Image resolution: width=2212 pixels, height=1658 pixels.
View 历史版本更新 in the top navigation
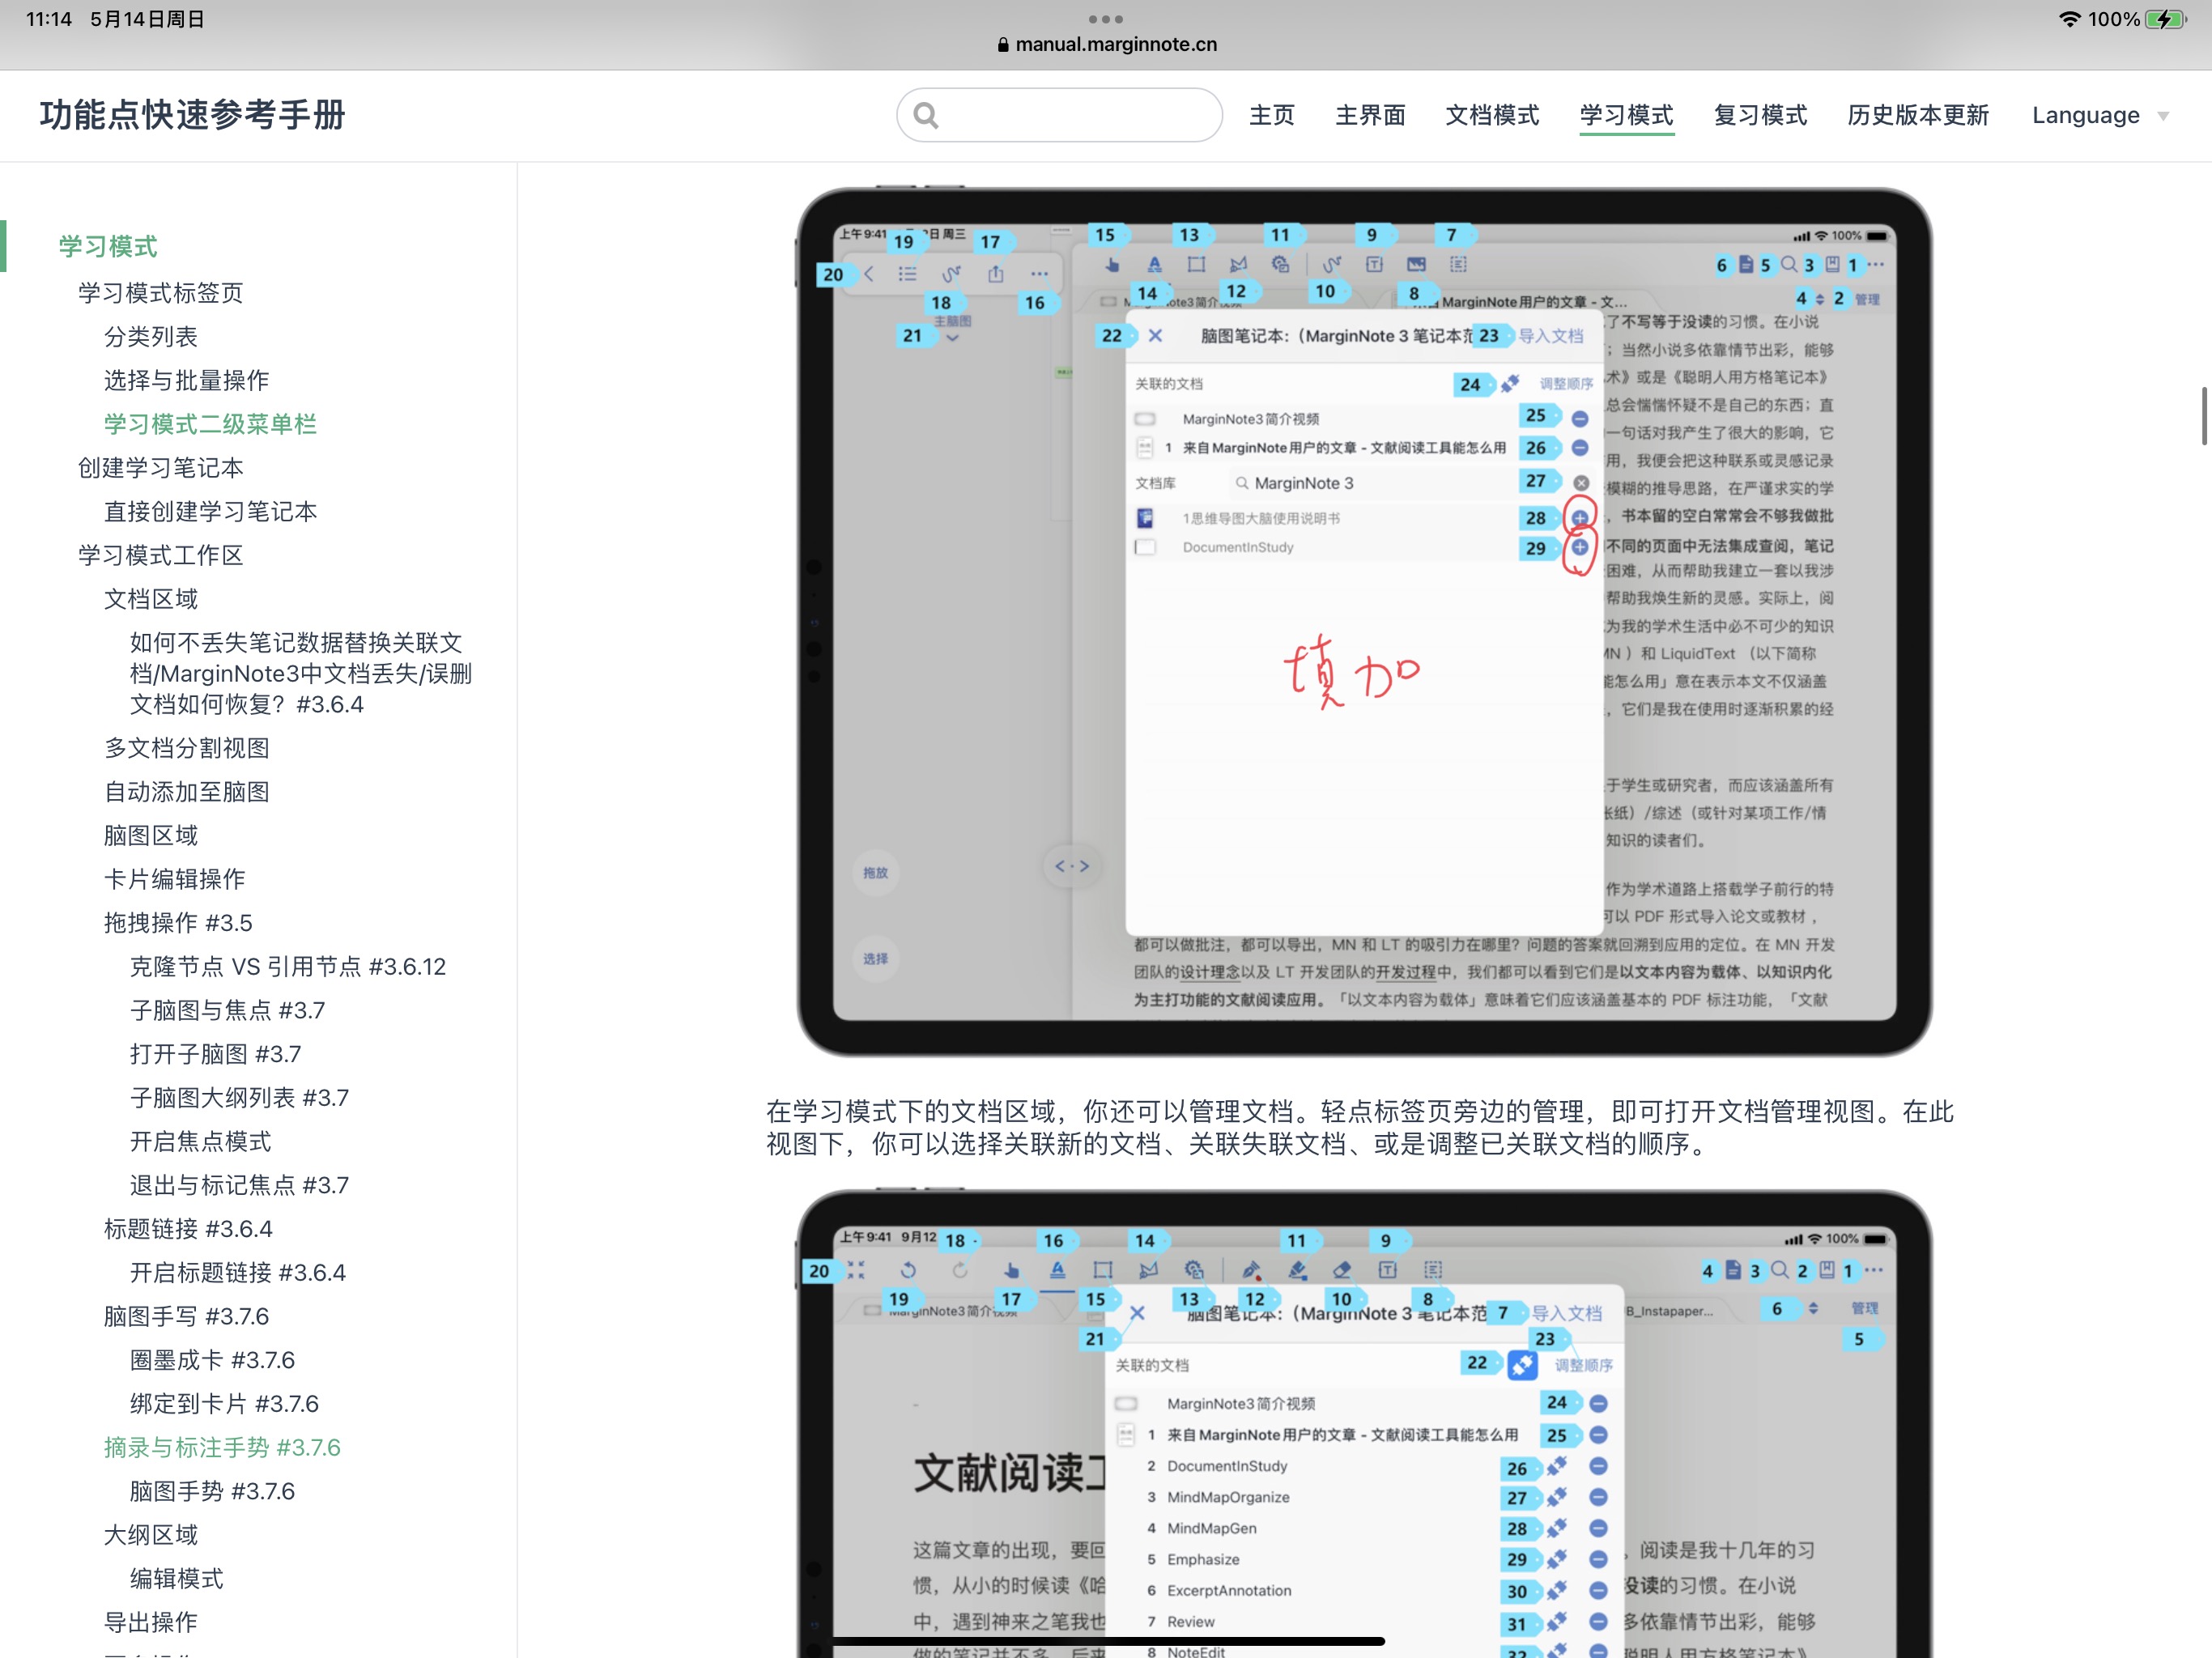[1918, 115]
